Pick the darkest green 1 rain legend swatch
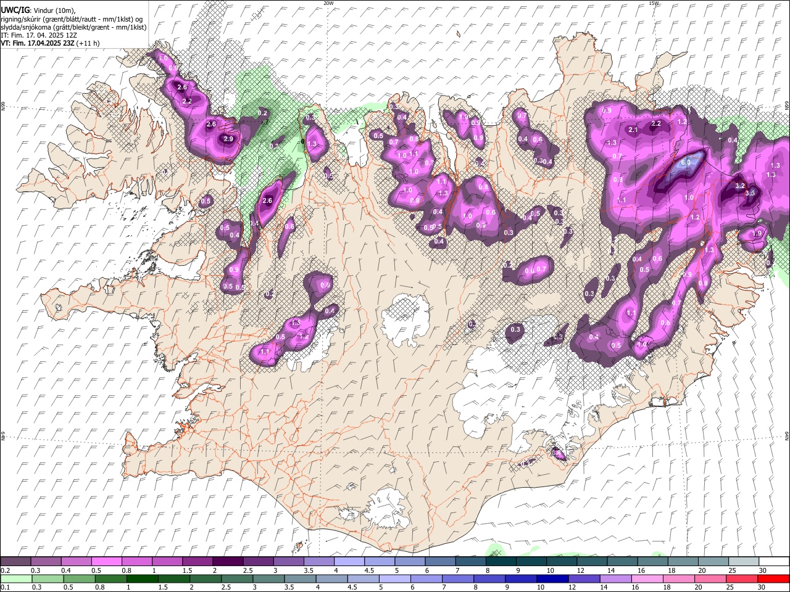 point(143,579)
